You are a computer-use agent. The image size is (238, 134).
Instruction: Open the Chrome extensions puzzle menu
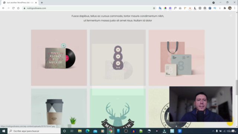point(225,8)
